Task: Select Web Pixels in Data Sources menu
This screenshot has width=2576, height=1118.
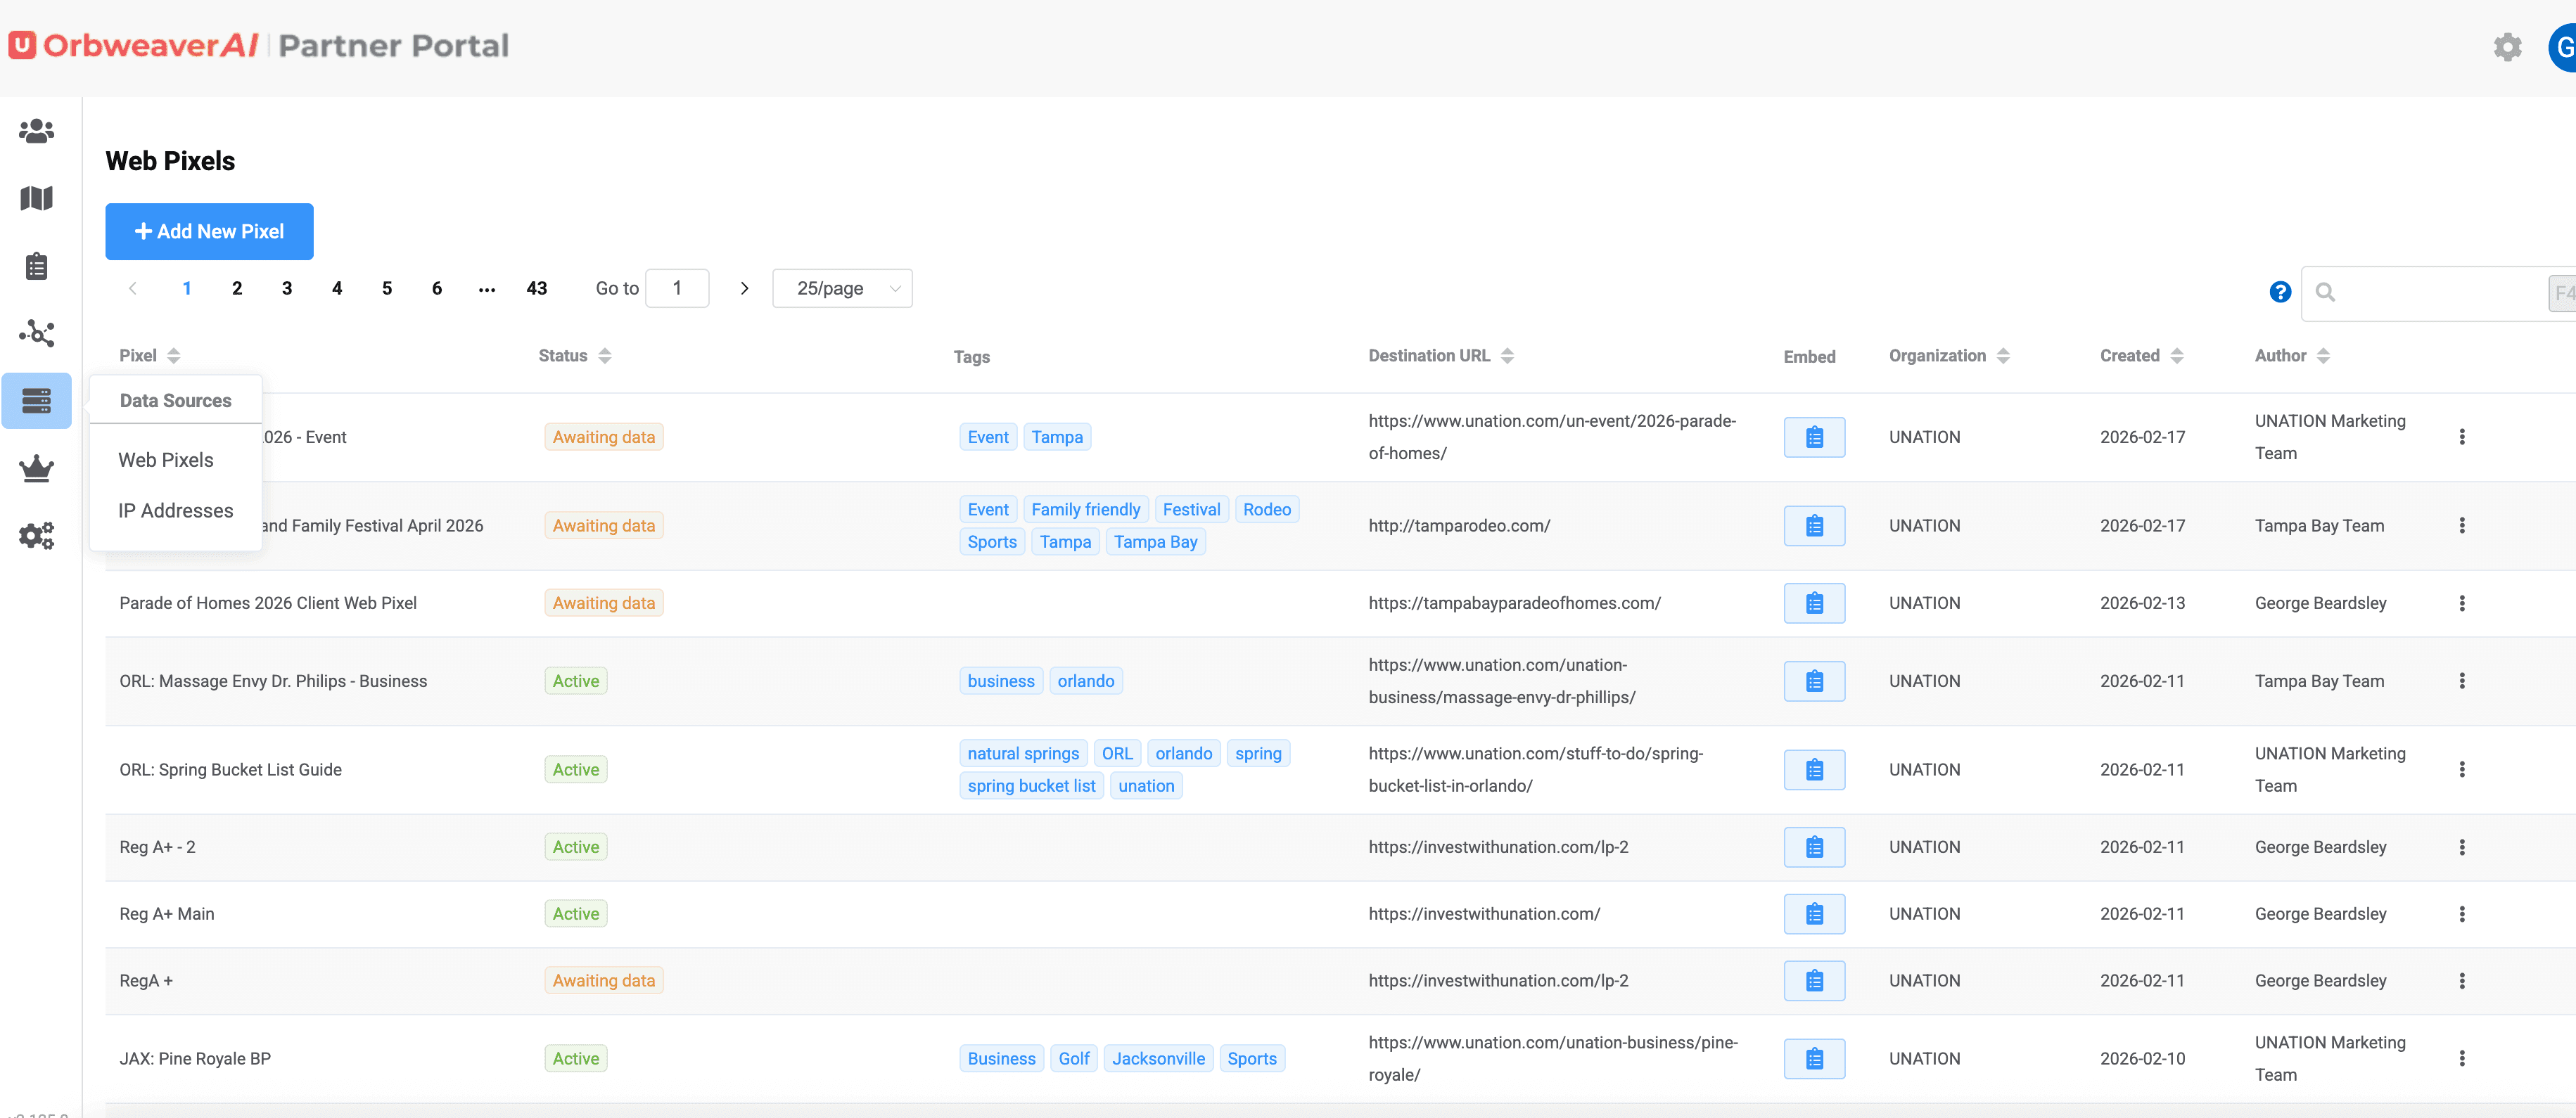Action: tap(166, 460)
